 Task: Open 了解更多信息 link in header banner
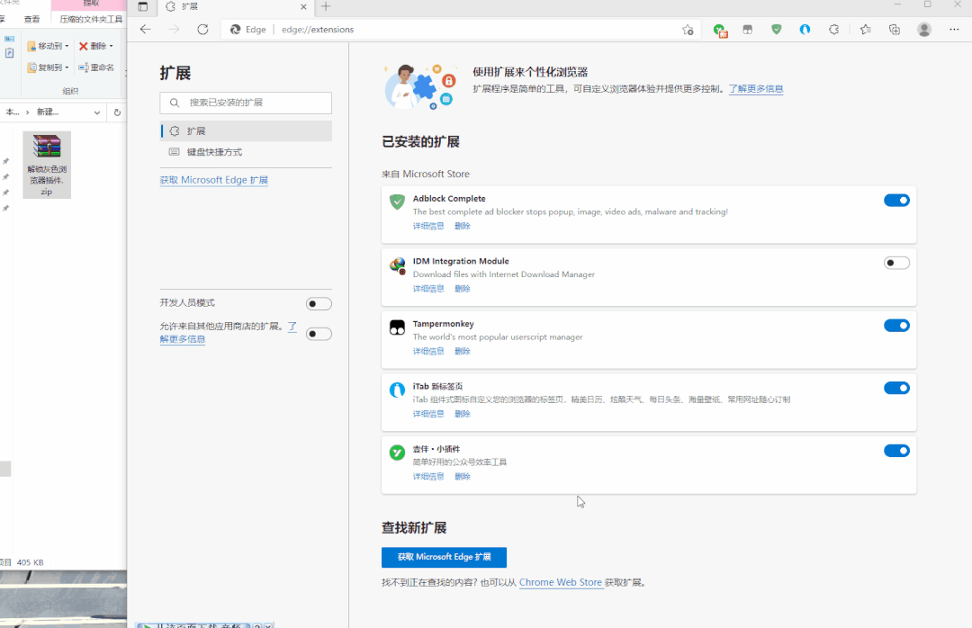point(756,89)
